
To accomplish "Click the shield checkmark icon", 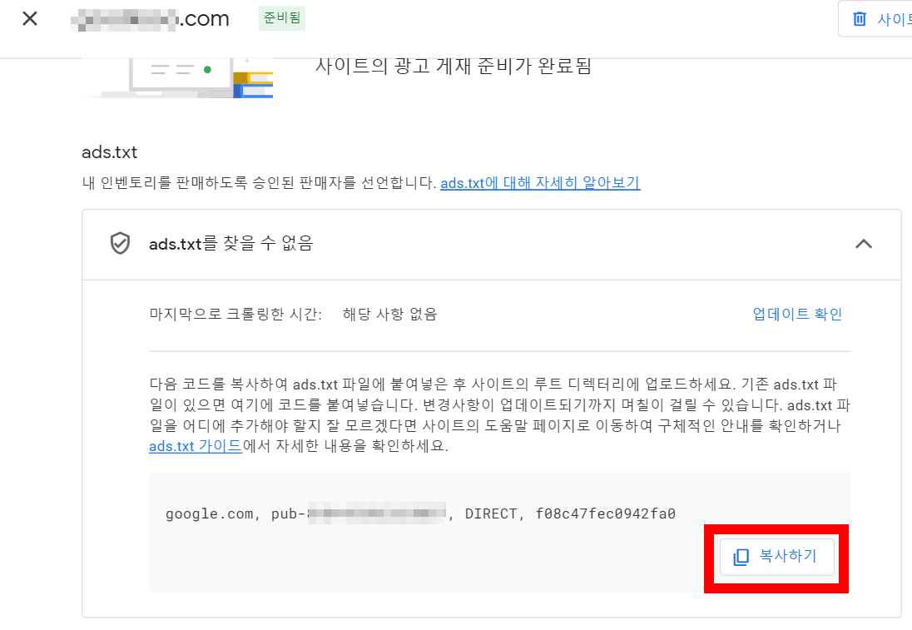I will [121, 244].
